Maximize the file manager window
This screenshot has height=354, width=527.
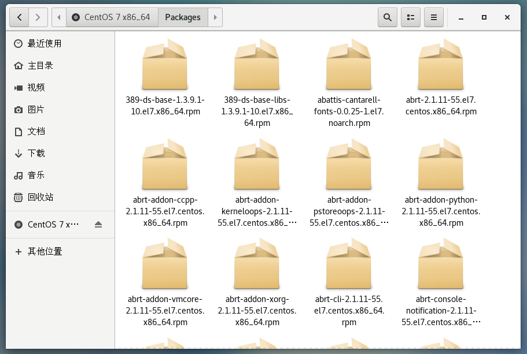point(484,17)
